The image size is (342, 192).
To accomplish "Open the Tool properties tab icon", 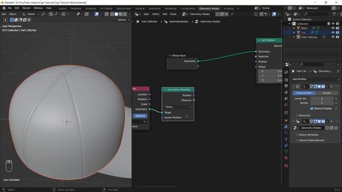I will coord(286,73).
